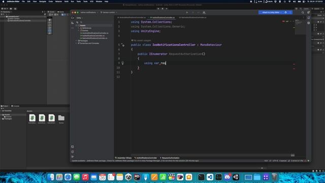Expand the References node
The image size is (325, 183).
pyautogui.click(x=79, y=28)
